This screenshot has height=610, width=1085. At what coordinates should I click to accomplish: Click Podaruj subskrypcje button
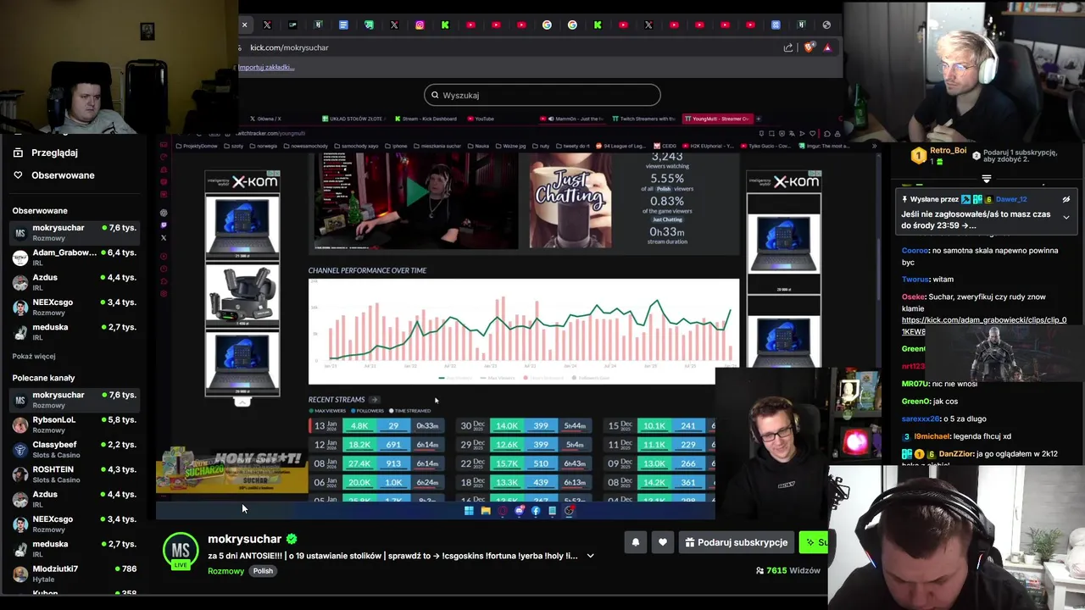tap(737, 542)
